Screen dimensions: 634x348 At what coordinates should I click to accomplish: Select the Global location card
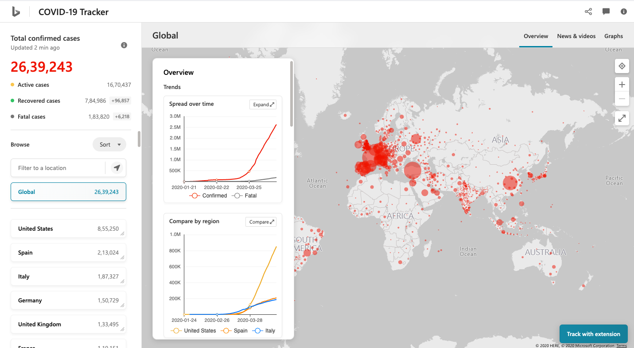[x=68, y=192]
